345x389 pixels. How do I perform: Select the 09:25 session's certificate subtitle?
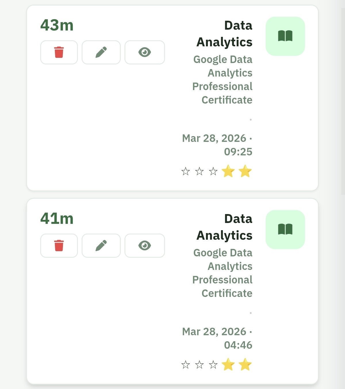223,80
